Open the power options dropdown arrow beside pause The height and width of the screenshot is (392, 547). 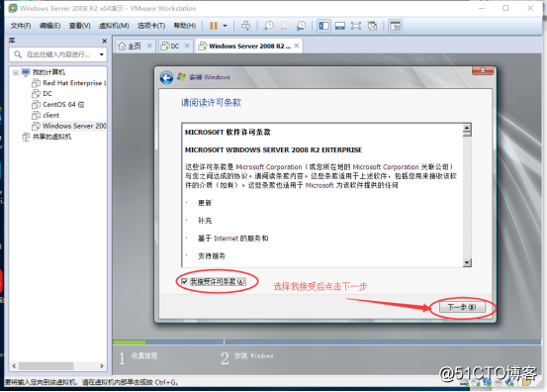225,26
